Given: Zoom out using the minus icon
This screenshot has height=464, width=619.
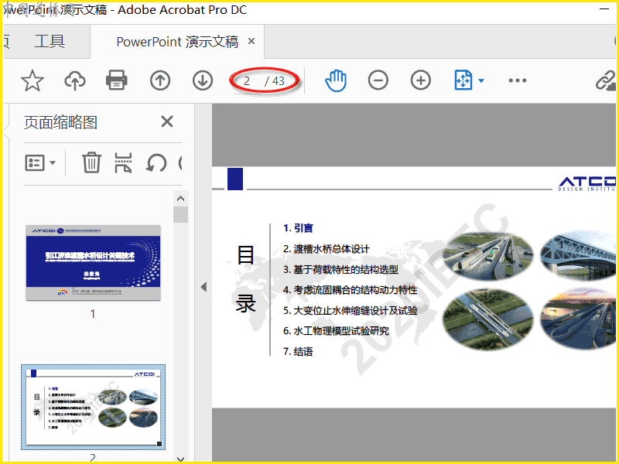Looking at the screenshot, I should pyautogui.click(x=378, y=80).
